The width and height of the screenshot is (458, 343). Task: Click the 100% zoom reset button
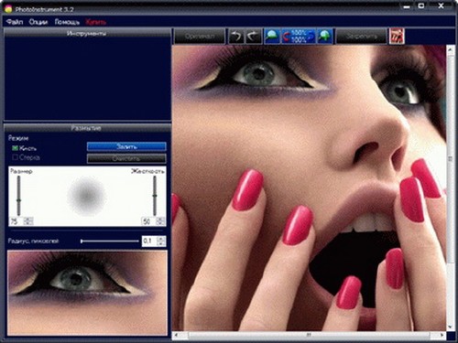[x=299, y=37]
